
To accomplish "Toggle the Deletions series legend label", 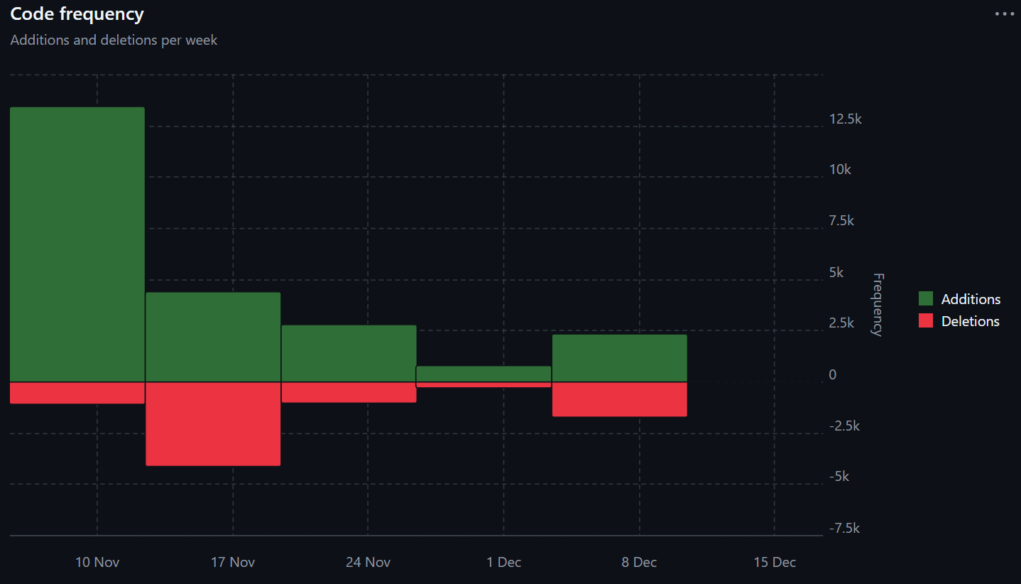I will 970,321.
